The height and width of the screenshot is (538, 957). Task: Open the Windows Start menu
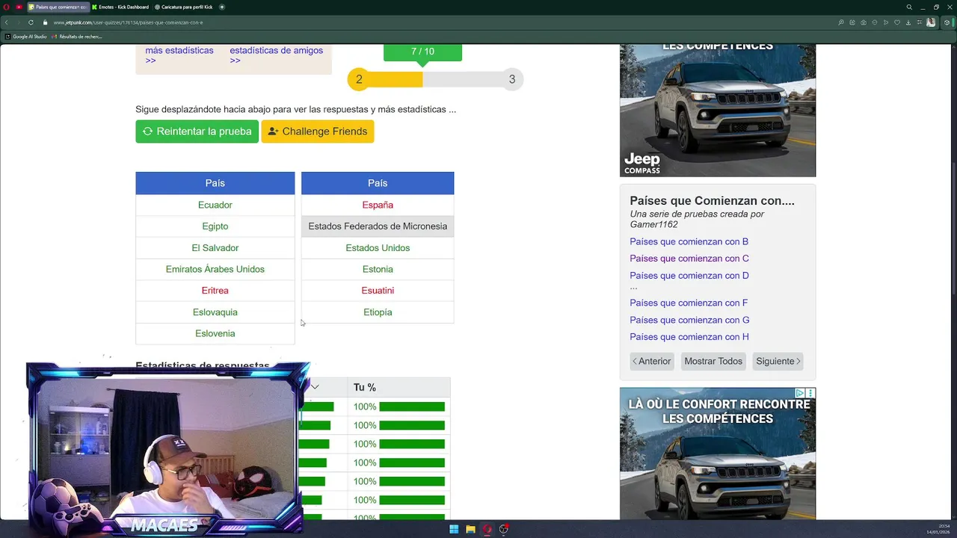pos(453,529)
